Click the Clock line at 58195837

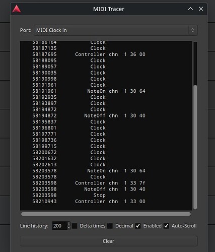click(x=69, y=121)
